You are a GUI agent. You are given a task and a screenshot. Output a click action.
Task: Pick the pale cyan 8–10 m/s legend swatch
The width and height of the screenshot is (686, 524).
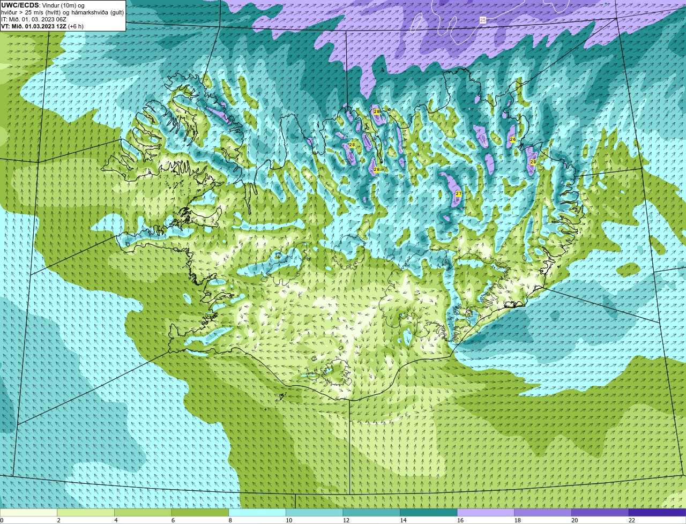pyautogui.click(x=257, y=512)
